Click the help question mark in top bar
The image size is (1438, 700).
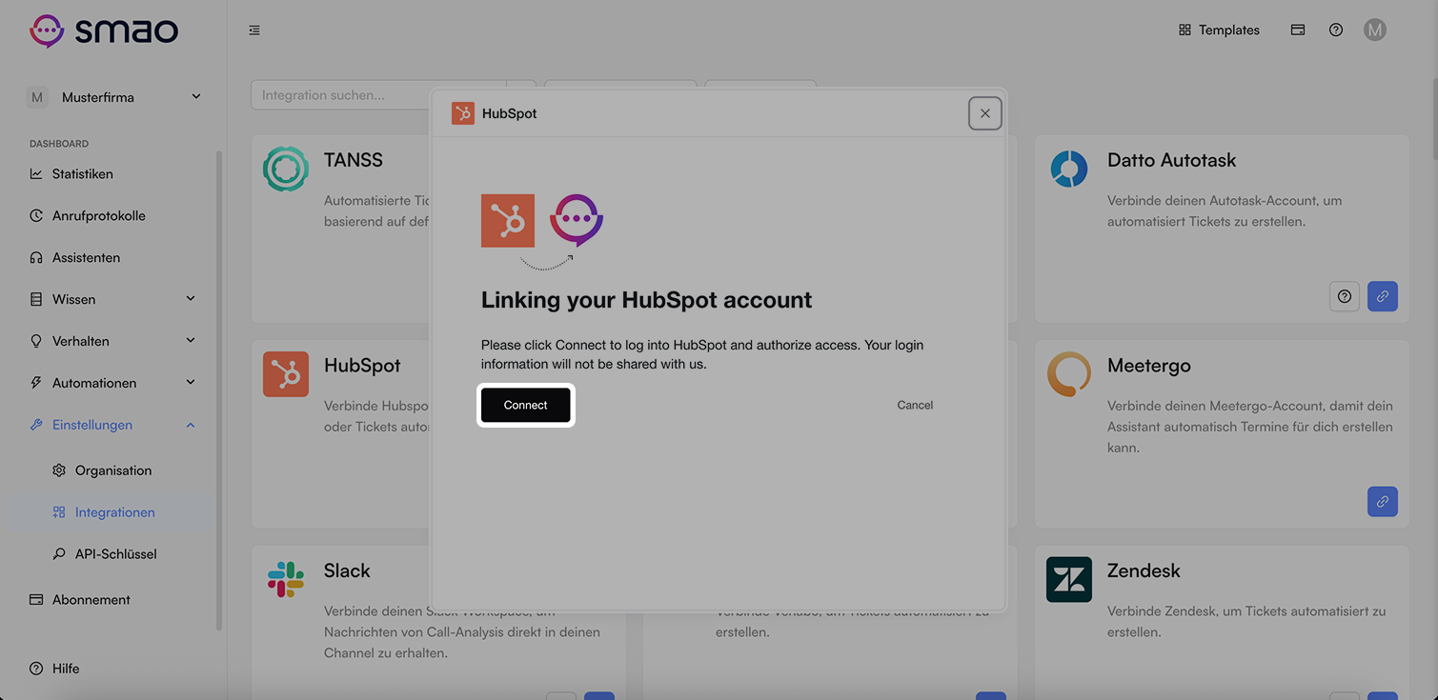click(1336, 30)
